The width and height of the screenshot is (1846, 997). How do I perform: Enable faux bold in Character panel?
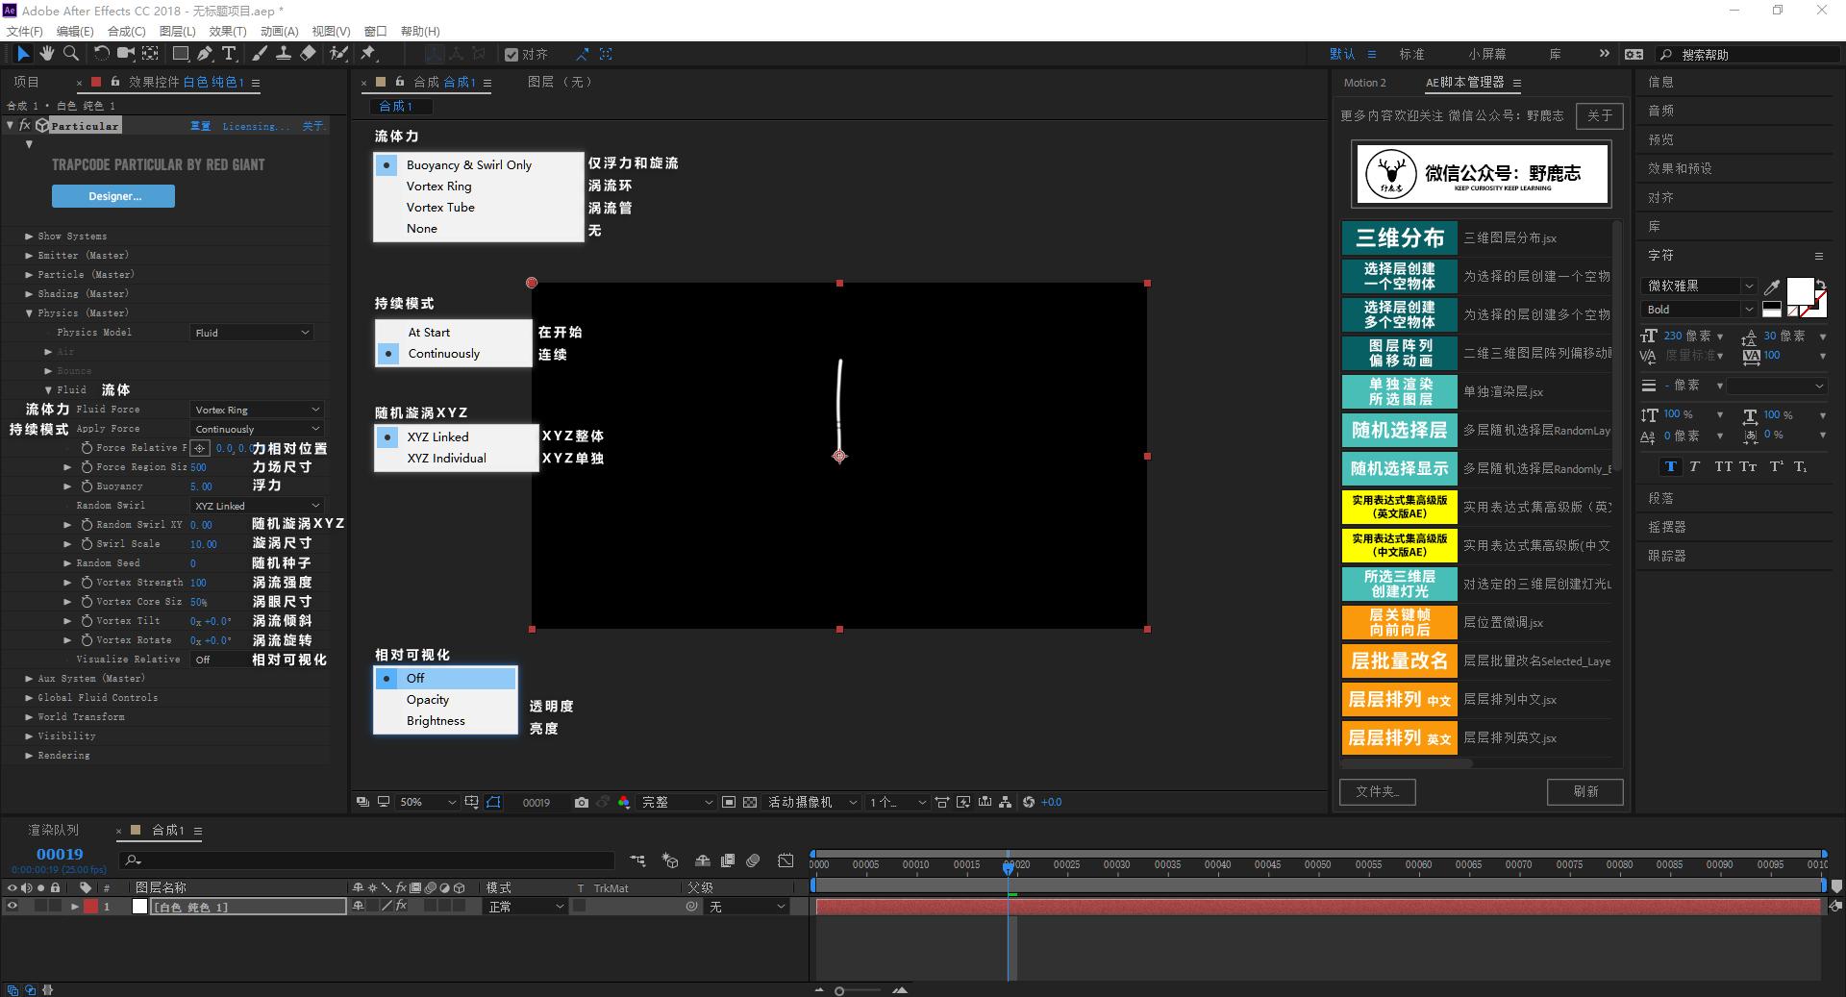pyautogui.click(x=1671, y=466)
